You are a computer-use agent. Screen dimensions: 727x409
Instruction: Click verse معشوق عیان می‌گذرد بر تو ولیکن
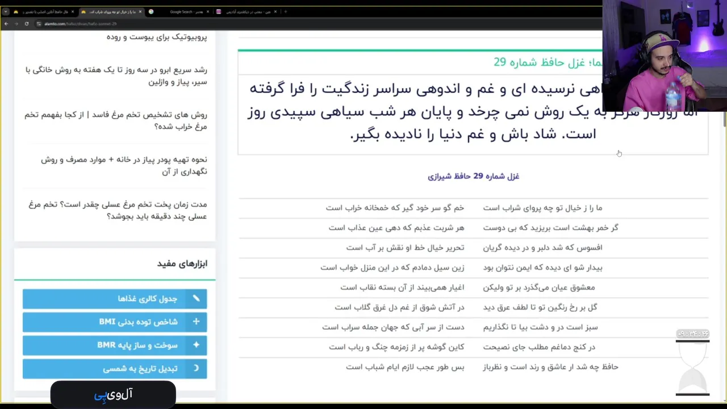coord(539,287)
